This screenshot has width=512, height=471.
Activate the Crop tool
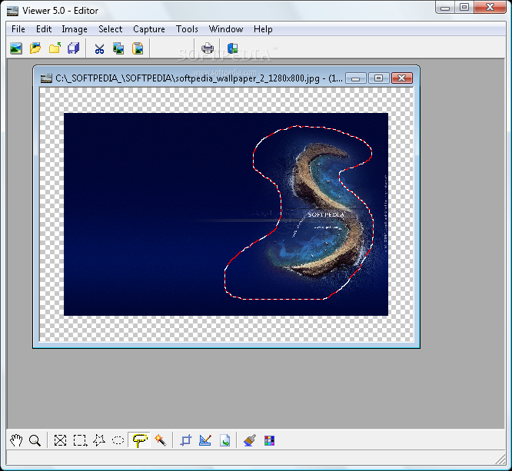(186, 440)
